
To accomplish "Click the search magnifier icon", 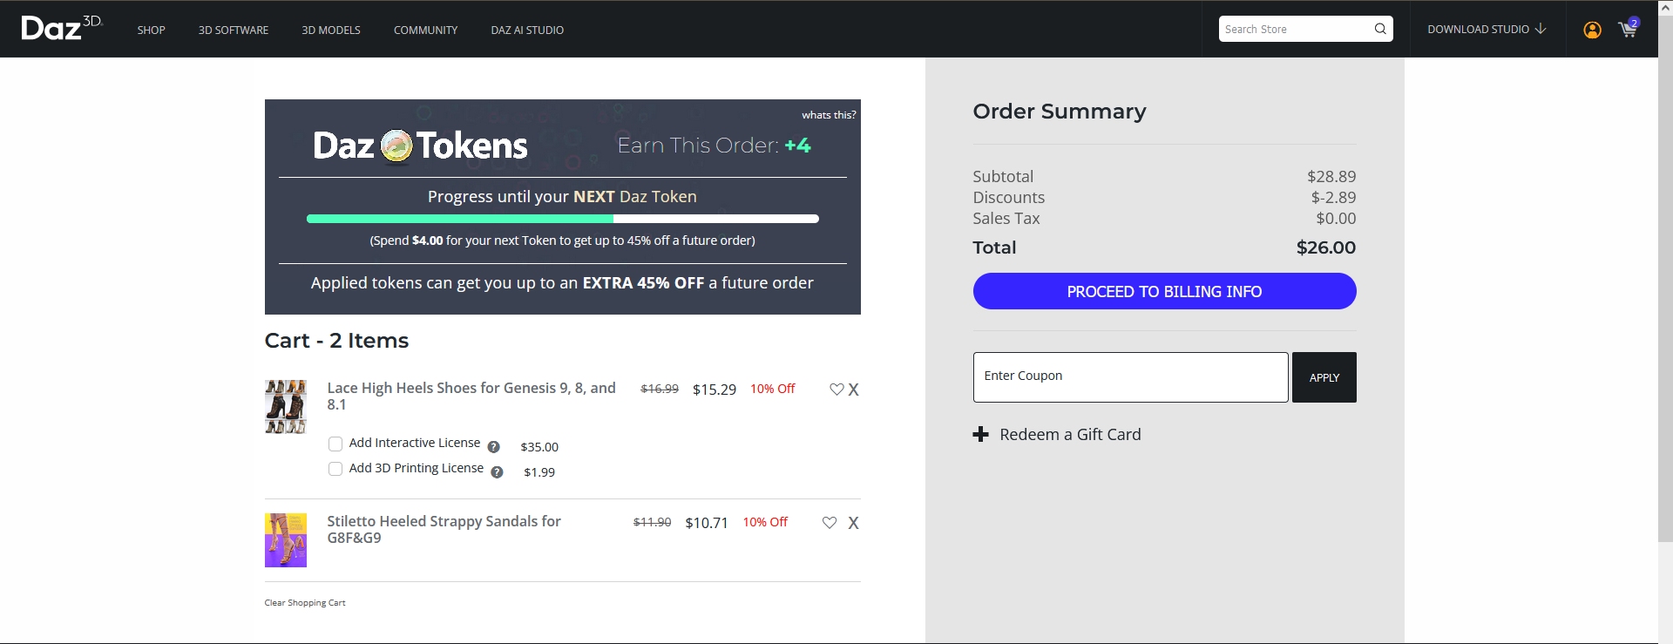I will pyautogui.click(x=1380, y=29).
